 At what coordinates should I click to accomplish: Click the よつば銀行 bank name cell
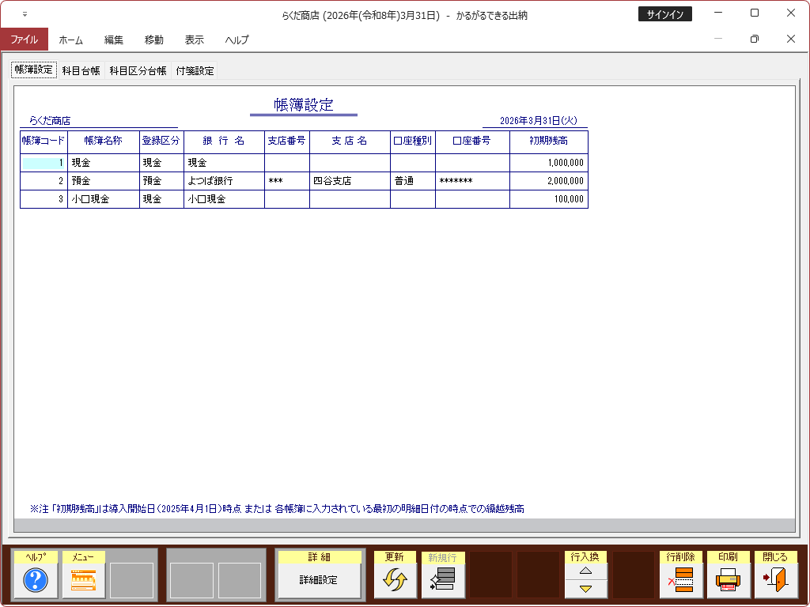[224, 181]
